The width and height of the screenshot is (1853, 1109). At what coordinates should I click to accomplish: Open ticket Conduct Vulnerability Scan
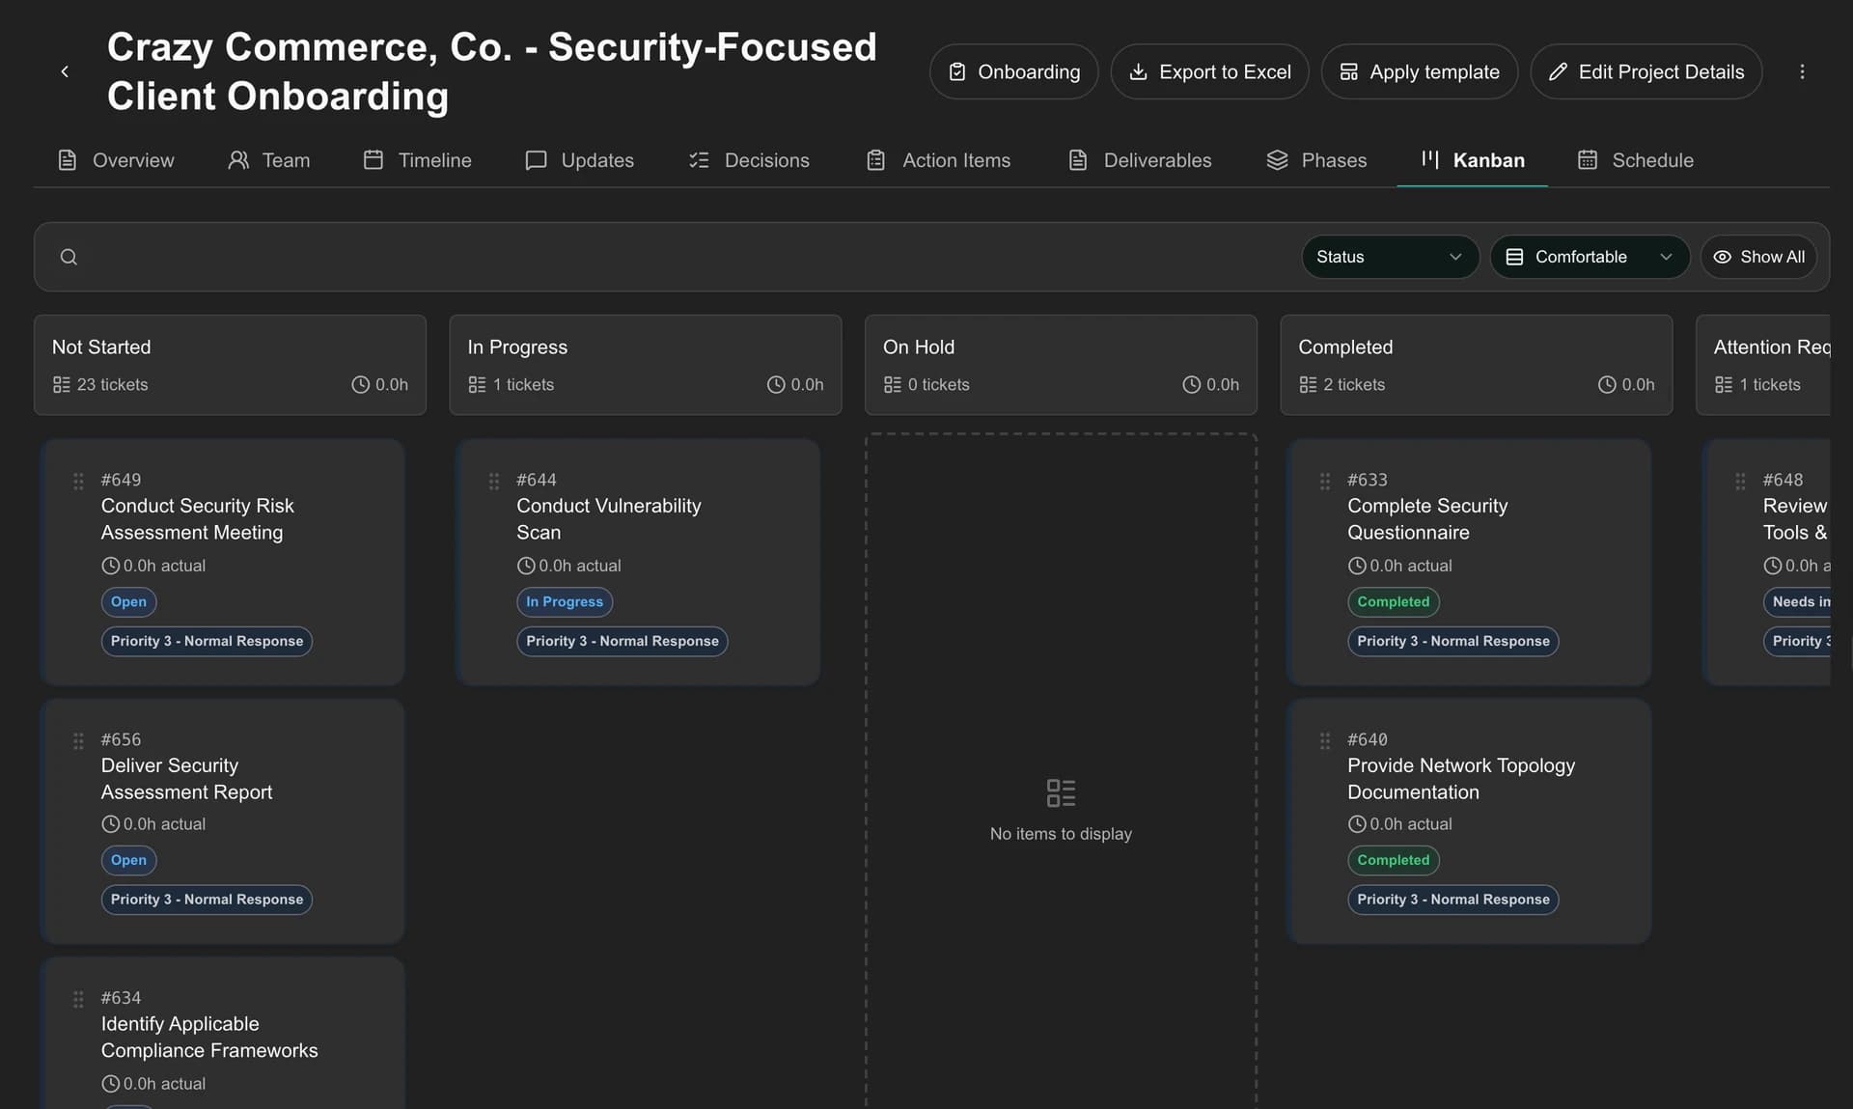pyautogui.click(x=608, y=519)
